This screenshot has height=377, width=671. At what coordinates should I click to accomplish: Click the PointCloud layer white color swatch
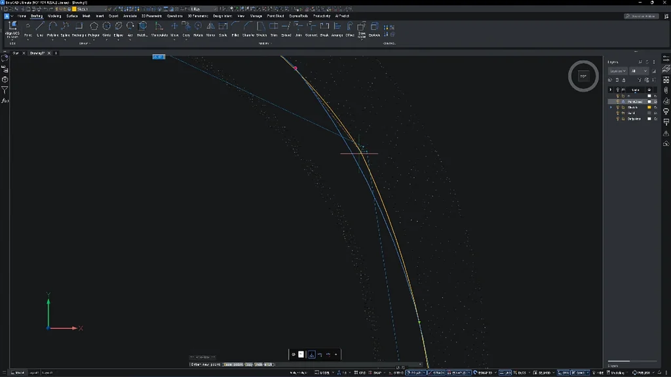pos(649,102)
